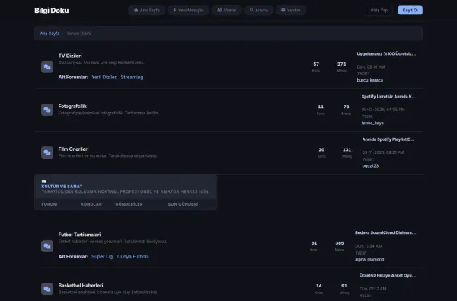View oguz123 user profile
The width and height of the screenshot is (457, 301).
(370, 166)
